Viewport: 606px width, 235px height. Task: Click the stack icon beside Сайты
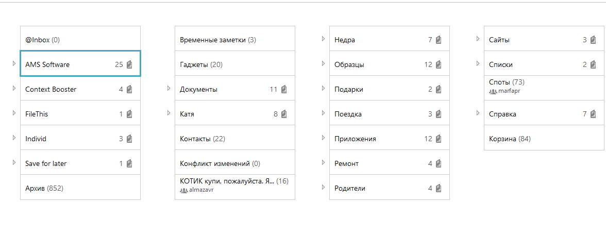point(593,40)
